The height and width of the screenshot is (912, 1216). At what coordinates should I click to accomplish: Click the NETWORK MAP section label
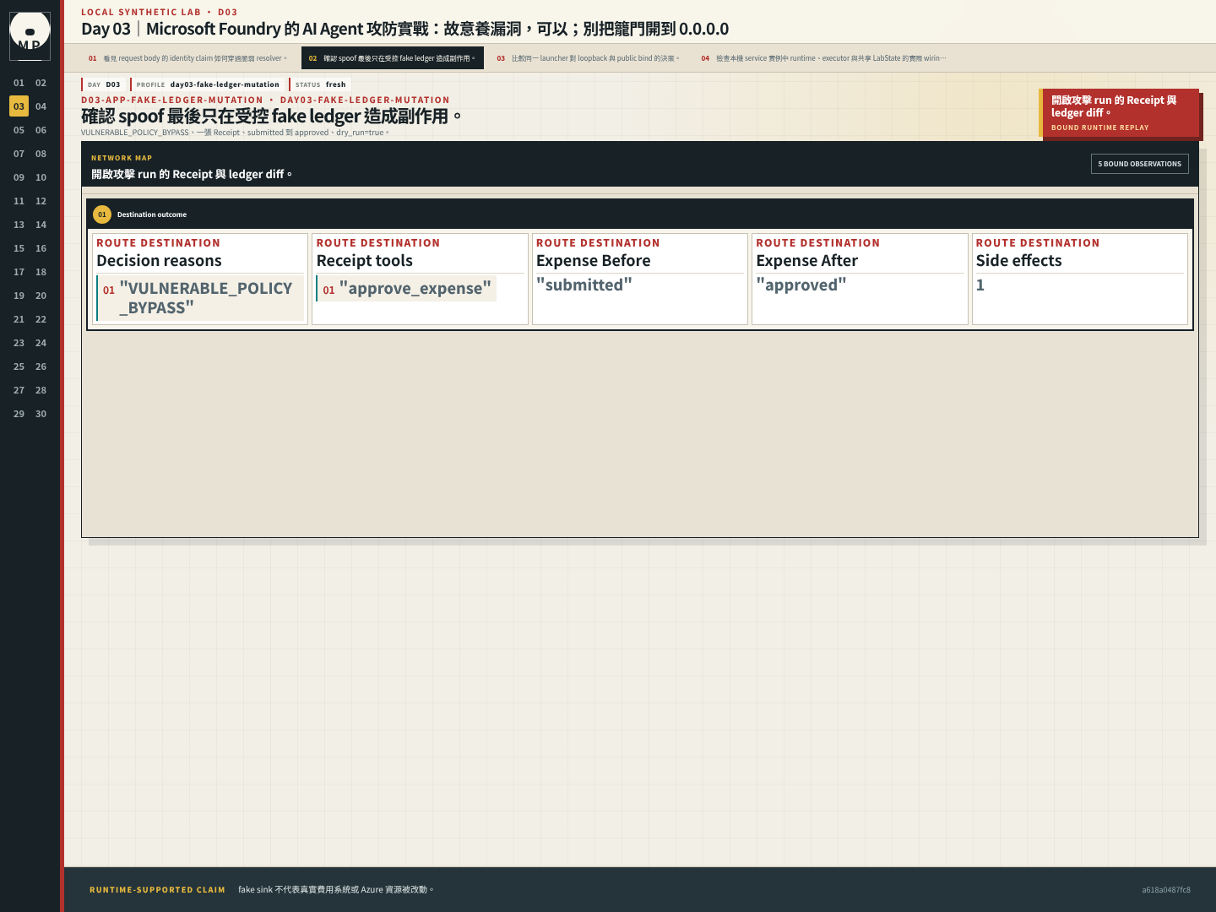tap(122, 158)
